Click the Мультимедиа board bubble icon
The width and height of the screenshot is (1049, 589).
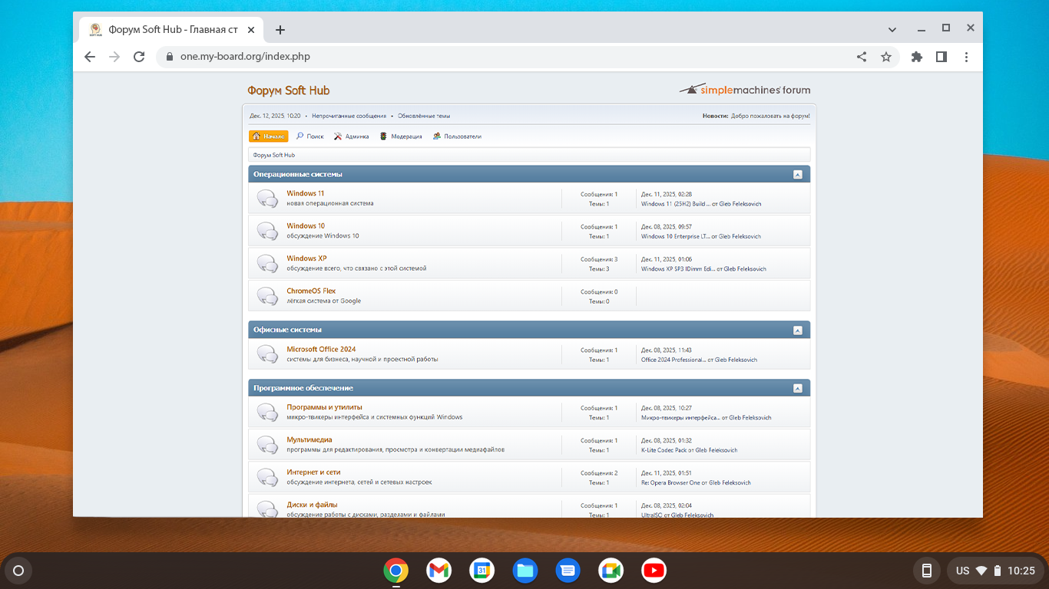click(267, 445)
